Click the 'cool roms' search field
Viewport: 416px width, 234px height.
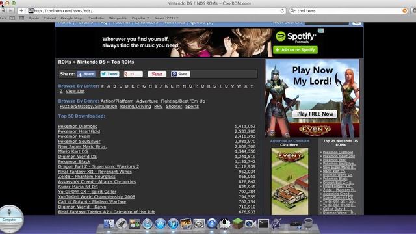[x=349, y=11]
